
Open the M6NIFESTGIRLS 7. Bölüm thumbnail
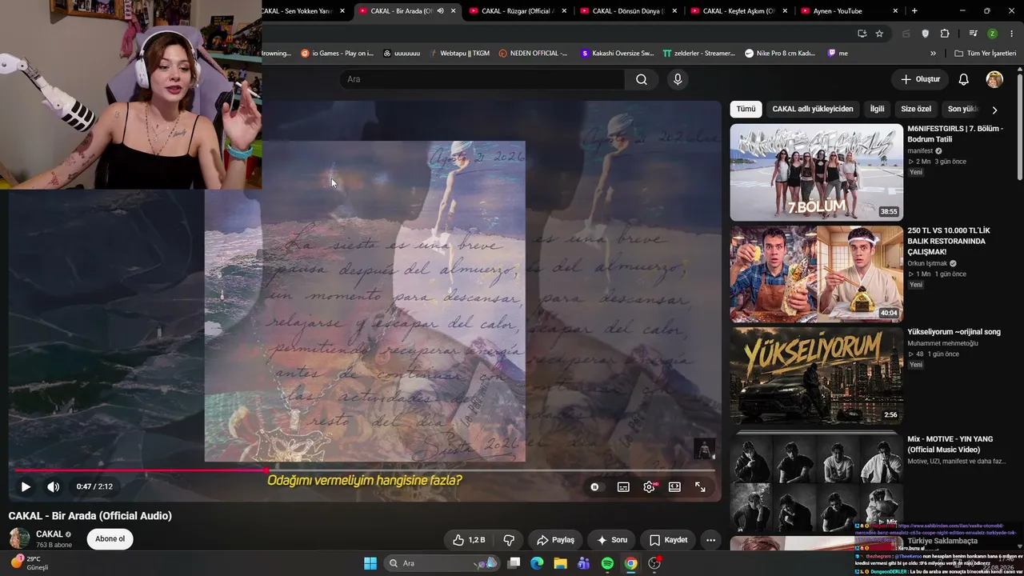(x=816, y=172)
